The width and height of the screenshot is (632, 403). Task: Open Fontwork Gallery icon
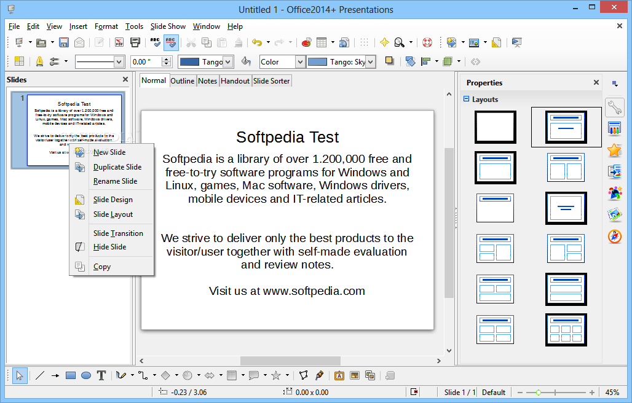click(339, 375)
